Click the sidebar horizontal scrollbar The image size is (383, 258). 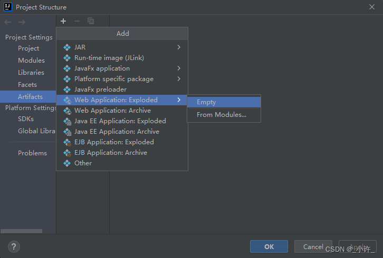(x=21, y=231)
